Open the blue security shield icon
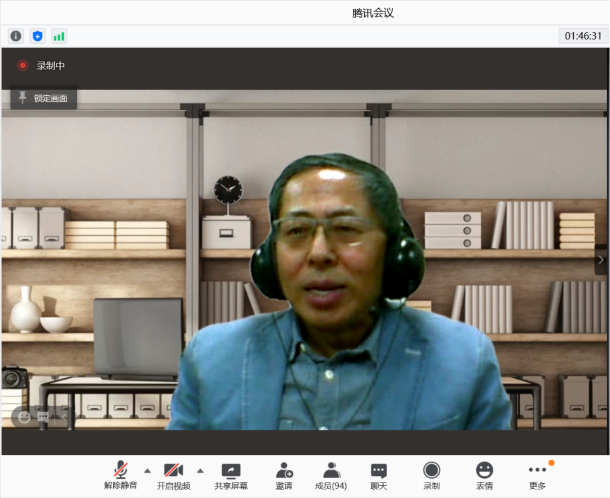 point(38,36)
